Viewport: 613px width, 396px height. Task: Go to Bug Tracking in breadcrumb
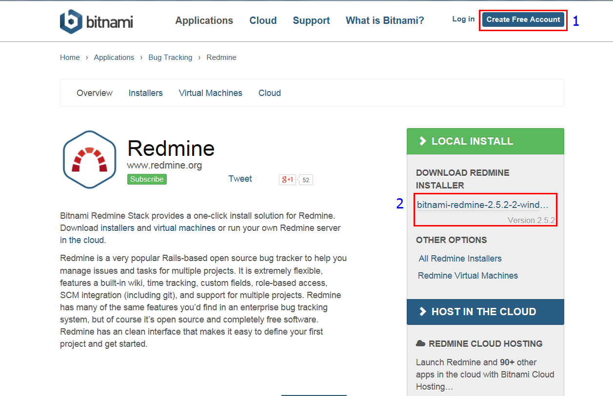170,57
